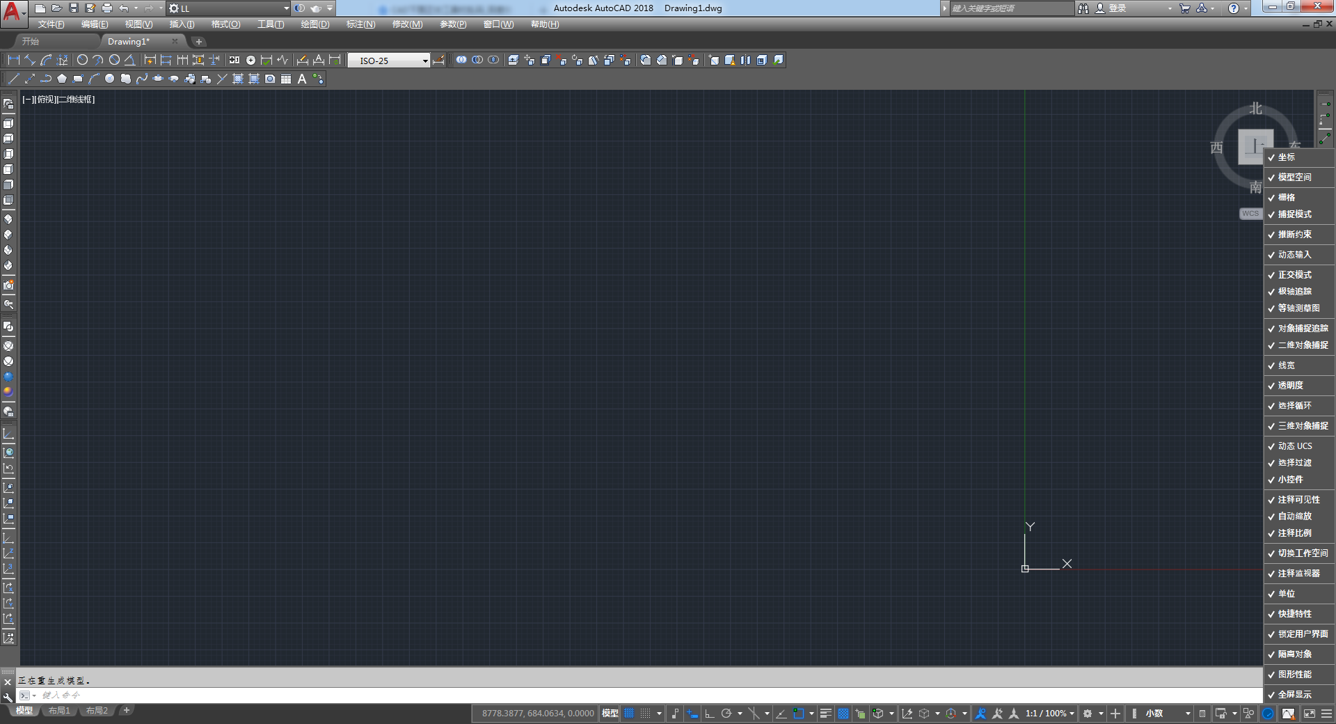Select the Center Mark tool
The image size is (1336, 724).
[x=250, y=60]
